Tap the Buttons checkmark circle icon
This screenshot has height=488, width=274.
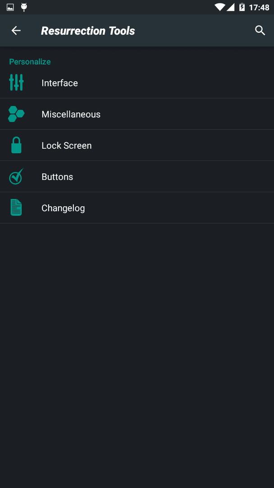pos(16,176)
